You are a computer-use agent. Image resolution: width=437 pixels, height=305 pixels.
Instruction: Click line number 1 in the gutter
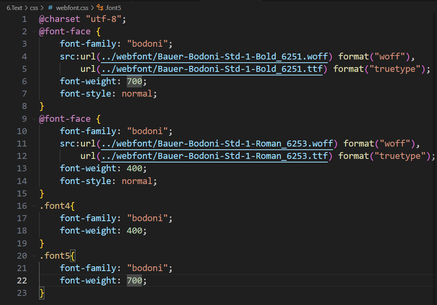coord(25,19)
